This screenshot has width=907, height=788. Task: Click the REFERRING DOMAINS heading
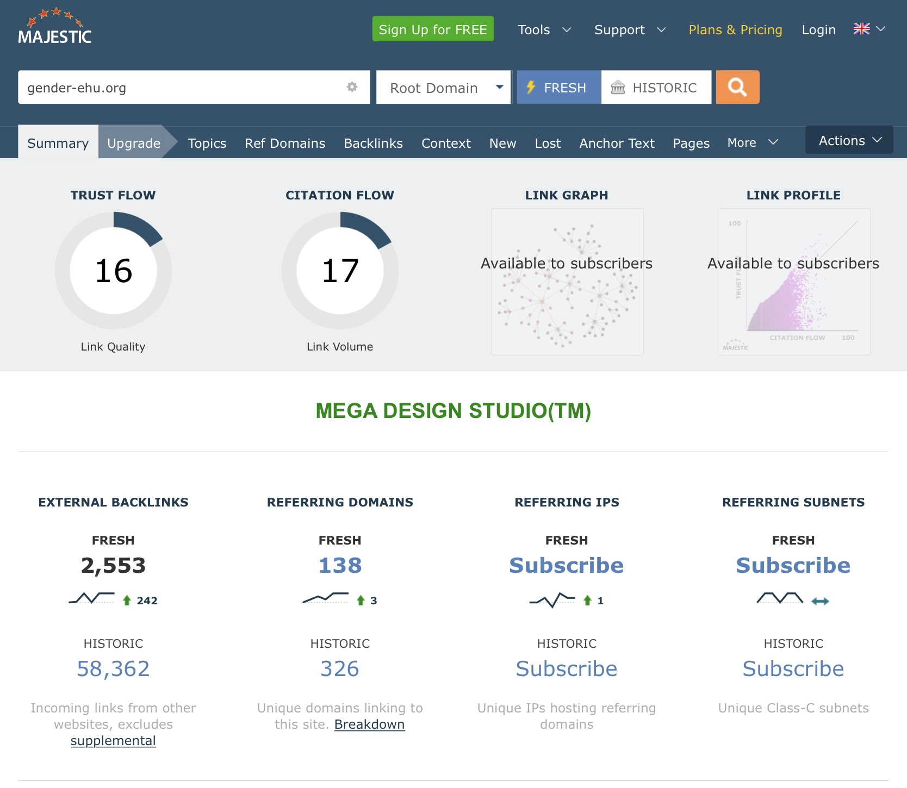tap(340, 502)
